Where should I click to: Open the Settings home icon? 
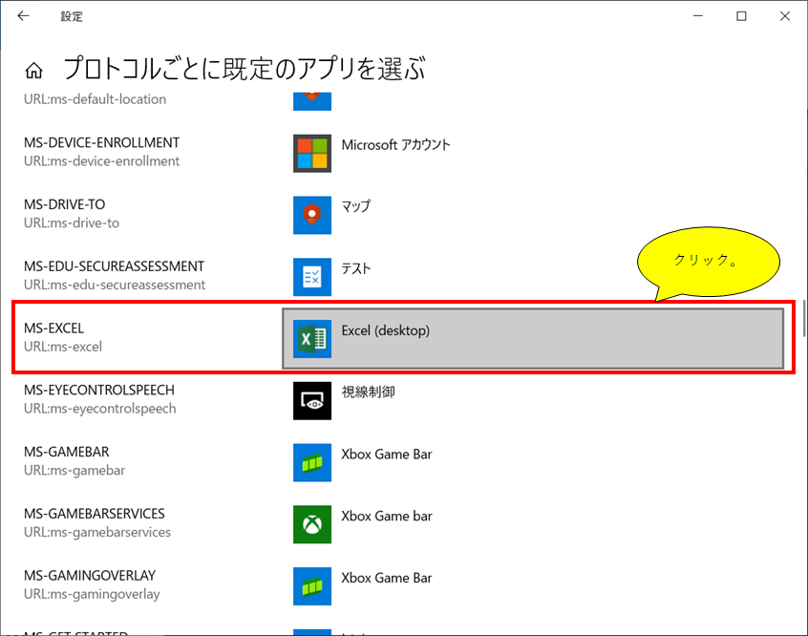pos(34,70)
